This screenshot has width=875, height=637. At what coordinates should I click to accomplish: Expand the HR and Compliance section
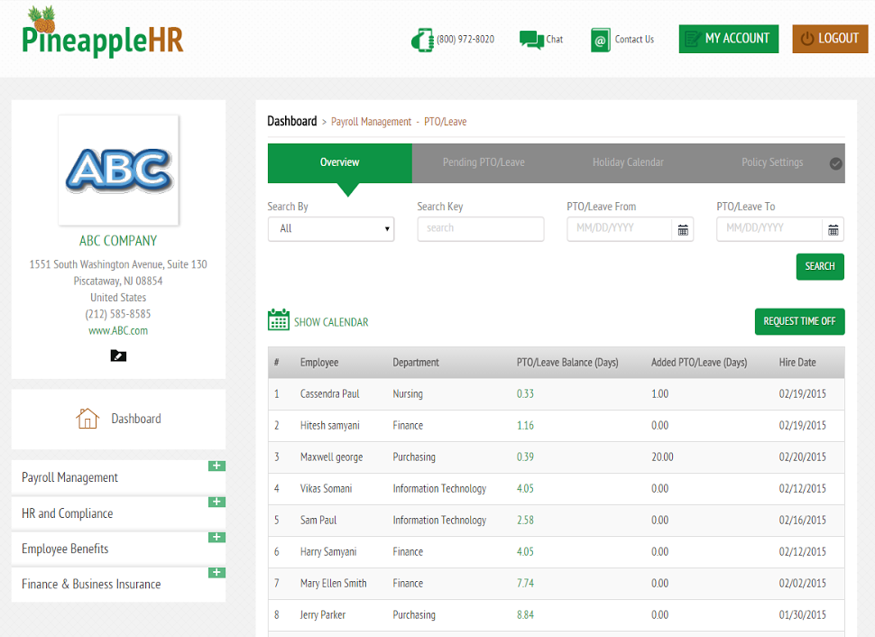[x=216, y=502]
